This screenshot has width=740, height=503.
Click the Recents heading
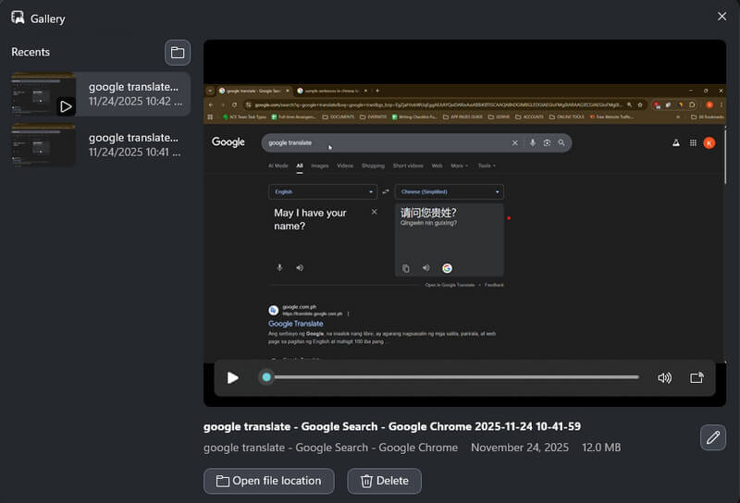point(31,52)
